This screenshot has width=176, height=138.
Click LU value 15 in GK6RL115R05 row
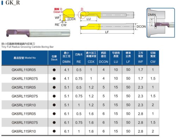[x=116, y=114]
